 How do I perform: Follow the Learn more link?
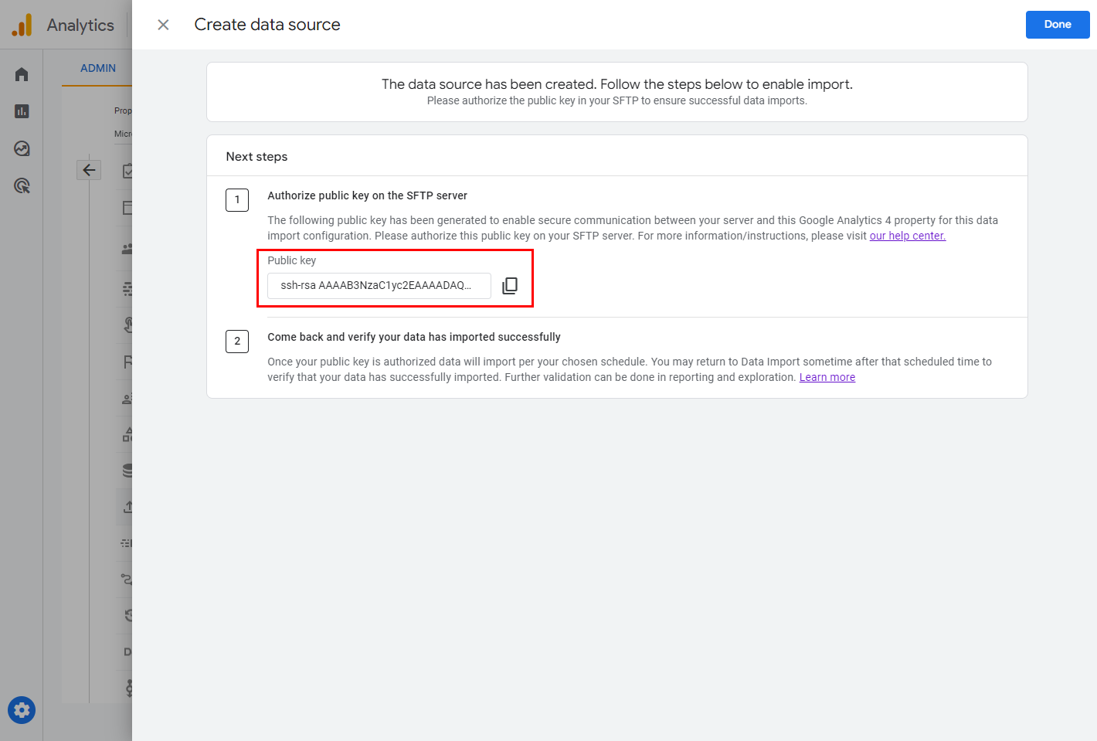tap(827, 377)
